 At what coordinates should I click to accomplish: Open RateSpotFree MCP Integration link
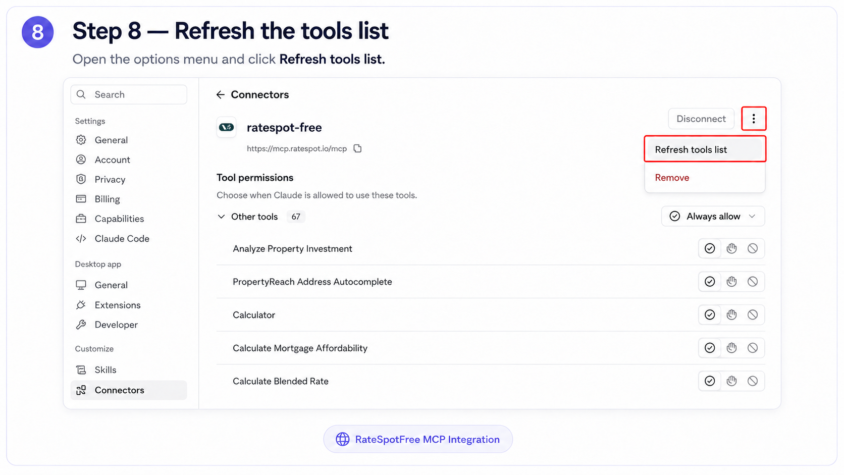[418, 439]
